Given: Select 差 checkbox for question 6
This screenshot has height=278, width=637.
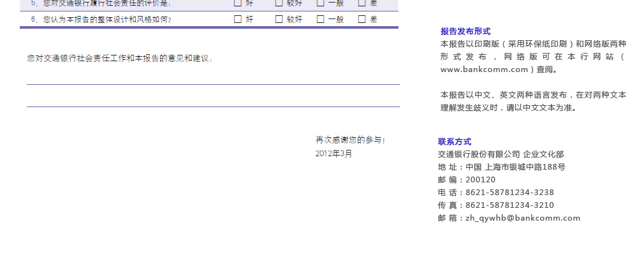Looking at the screenshot, I should point(362,19).
